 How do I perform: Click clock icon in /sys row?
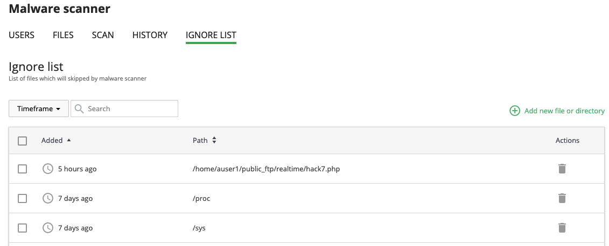[x=48, y=228]
